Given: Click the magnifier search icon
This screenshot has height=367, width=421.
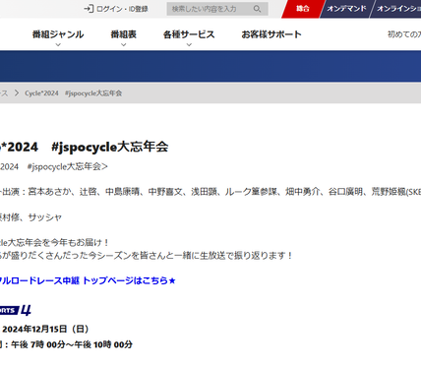Looking at the screenshot, I should click(x=258, y=9).
